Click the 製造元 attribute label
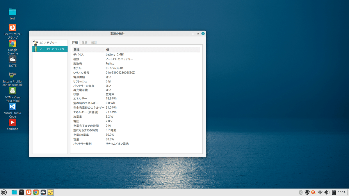Image resolution: width=349 pixels, height=196 pixels. (77, 64)
